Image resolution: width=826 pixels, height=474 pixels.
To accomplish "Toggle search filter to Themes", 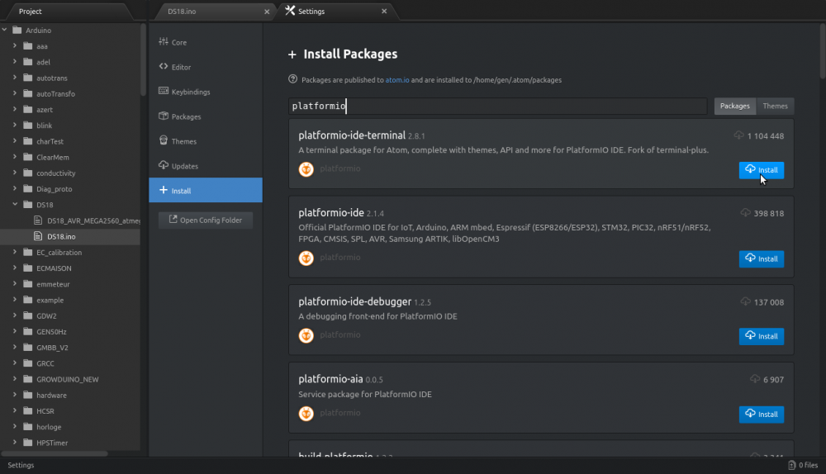I will coord(775,106).
